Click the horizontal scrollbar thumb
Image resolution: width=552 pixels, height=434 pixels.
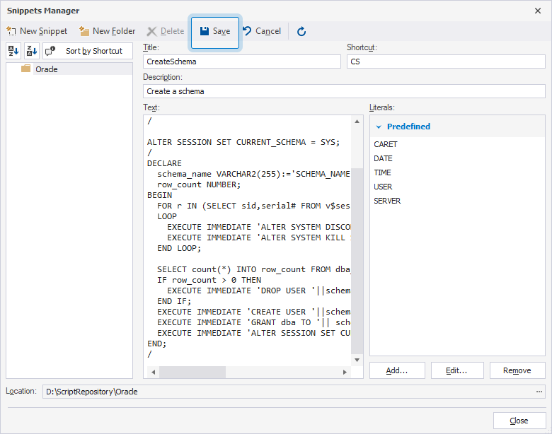192,372
